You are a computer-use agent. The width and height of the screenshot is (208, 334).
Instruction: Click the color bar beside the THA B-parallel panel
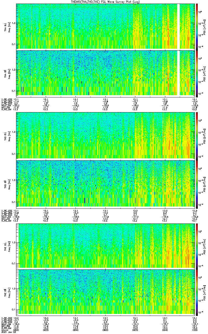click(x=197, y=73)
